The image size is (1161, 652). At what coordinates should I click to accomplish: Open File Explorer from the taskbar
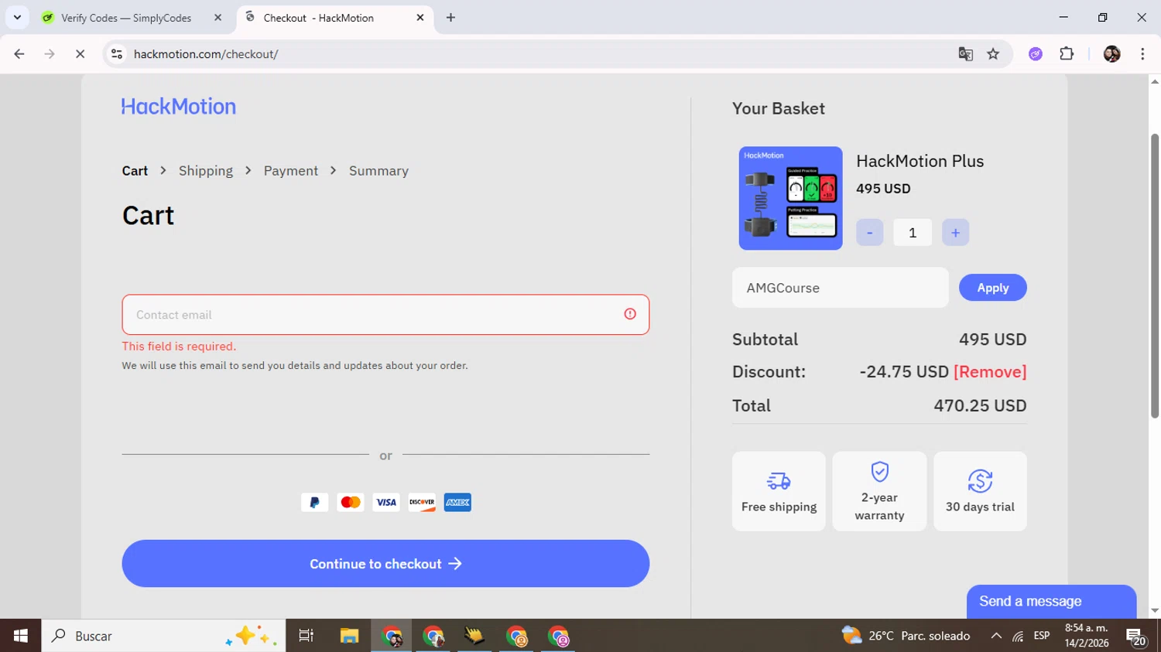point(349,636)
